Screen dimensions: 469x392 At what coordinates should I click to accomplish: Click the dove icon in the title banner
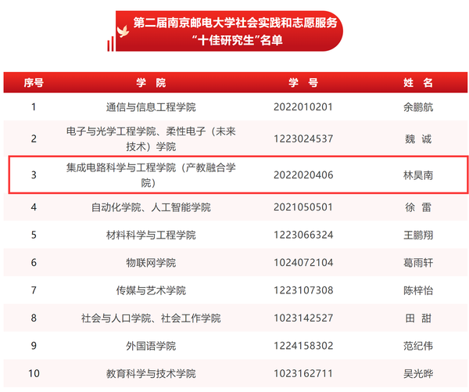tap(122, 31)
